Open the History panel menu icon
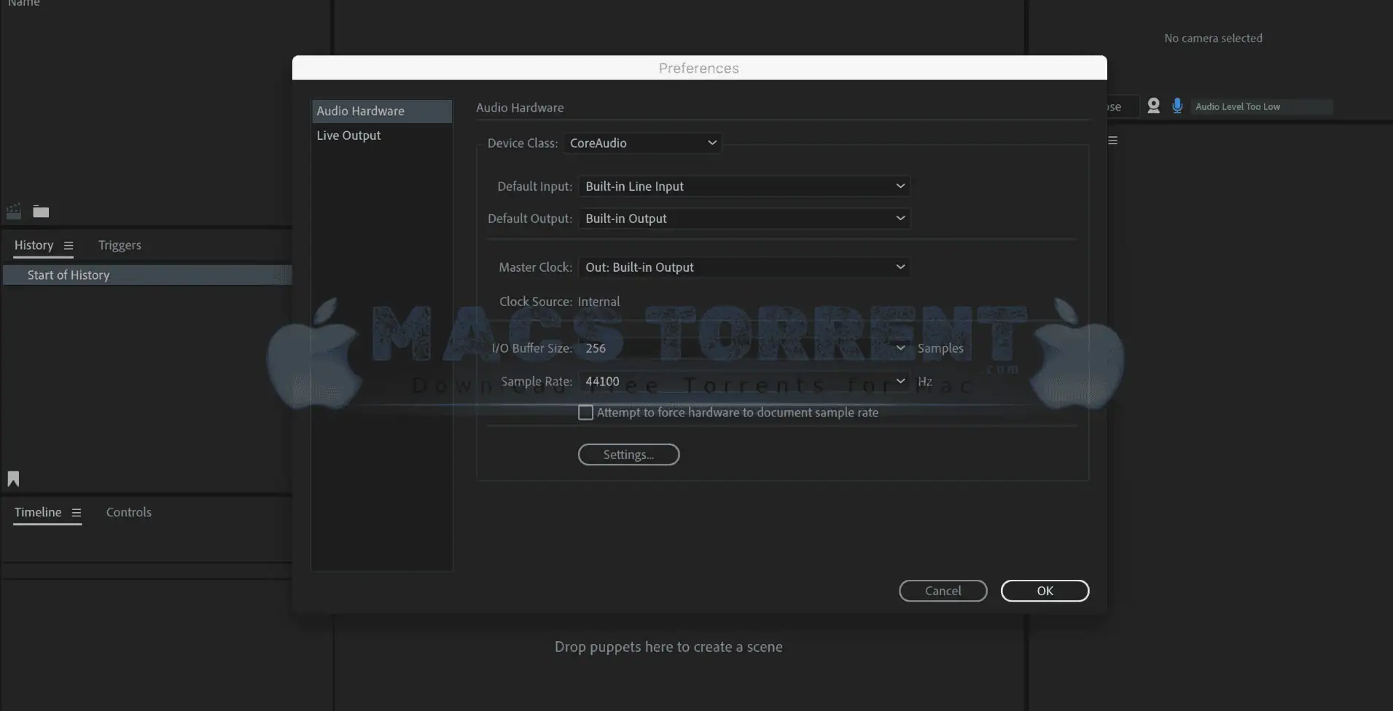The image size is (1393, 711). coord(69,246)
